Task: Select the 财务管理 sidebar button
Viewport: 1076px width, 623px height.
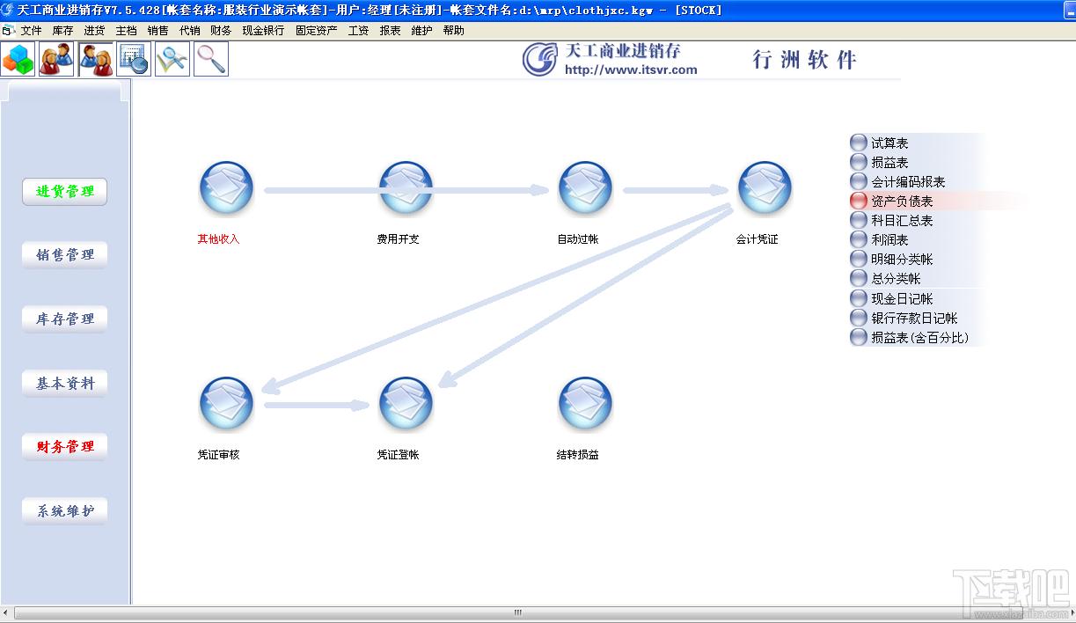Action: tap(65, 446)
